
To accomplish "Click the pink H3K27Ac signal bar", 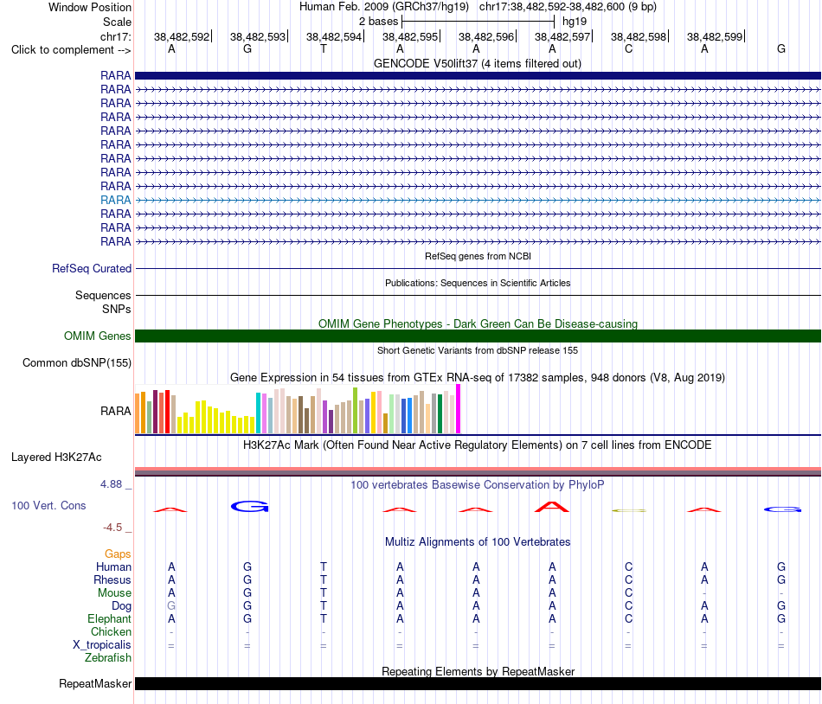I will [478, 470].
